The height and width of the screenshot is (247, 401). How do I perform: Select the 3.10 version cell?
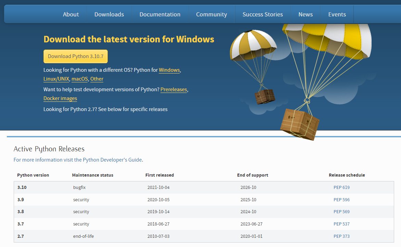22,187
